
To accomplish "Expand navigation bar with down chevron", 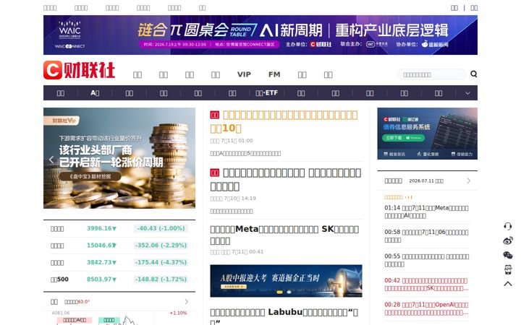I will [x=467, y=93].
